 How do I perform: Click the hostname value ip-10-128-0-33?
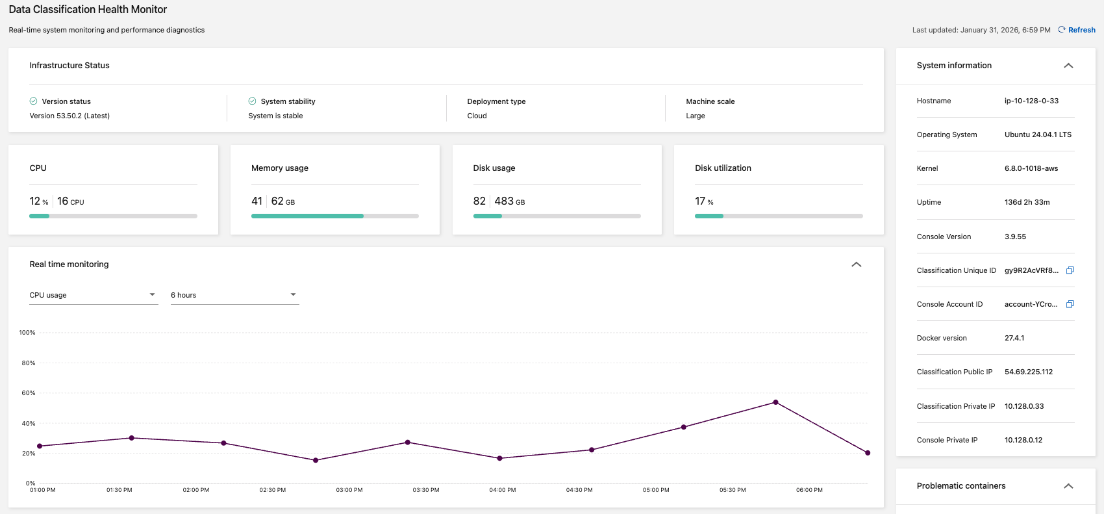(1031, 101)
